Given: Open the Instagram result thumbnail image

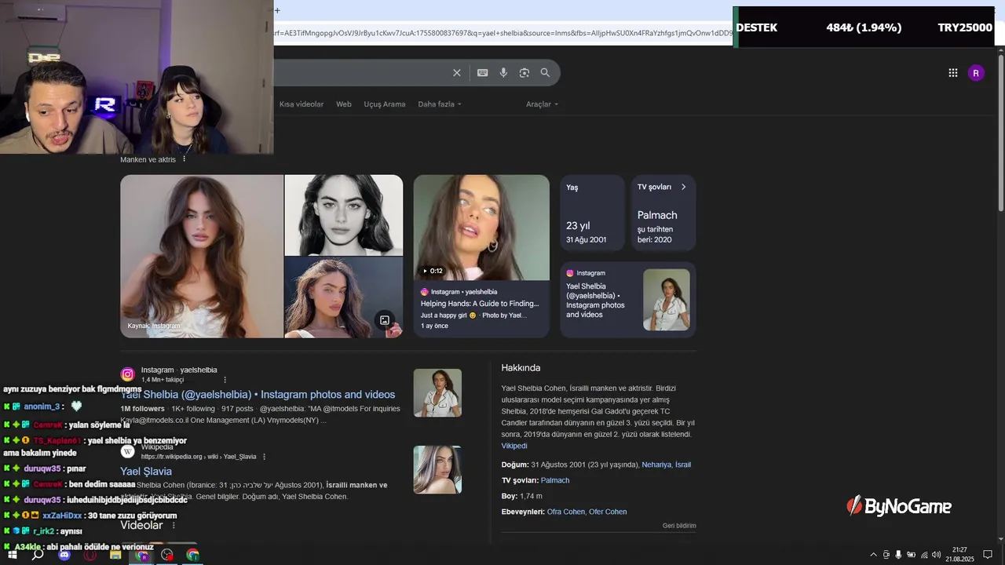Looking at the screenshot, I should (x=437, y=393).
